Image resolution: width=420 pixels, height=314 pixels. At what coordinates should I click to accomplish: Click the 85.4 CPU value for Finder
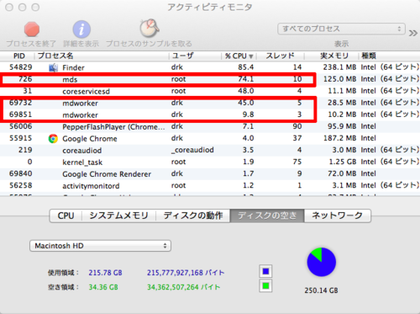coord(246,67)
